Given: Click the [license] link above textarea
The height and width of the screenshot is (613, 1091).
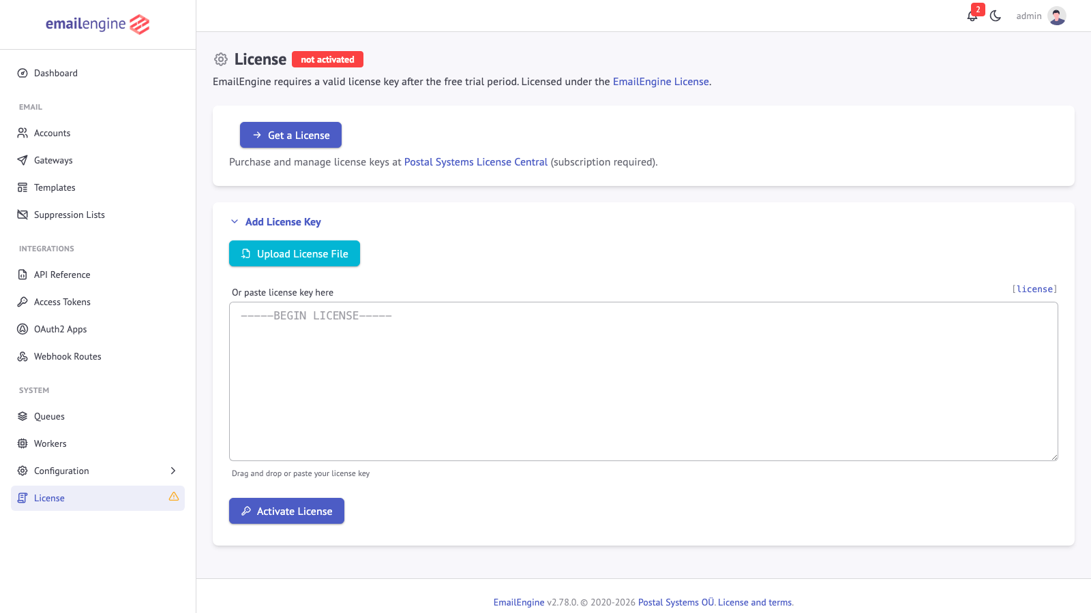Looking at the screenshot, I should 1034,289.
